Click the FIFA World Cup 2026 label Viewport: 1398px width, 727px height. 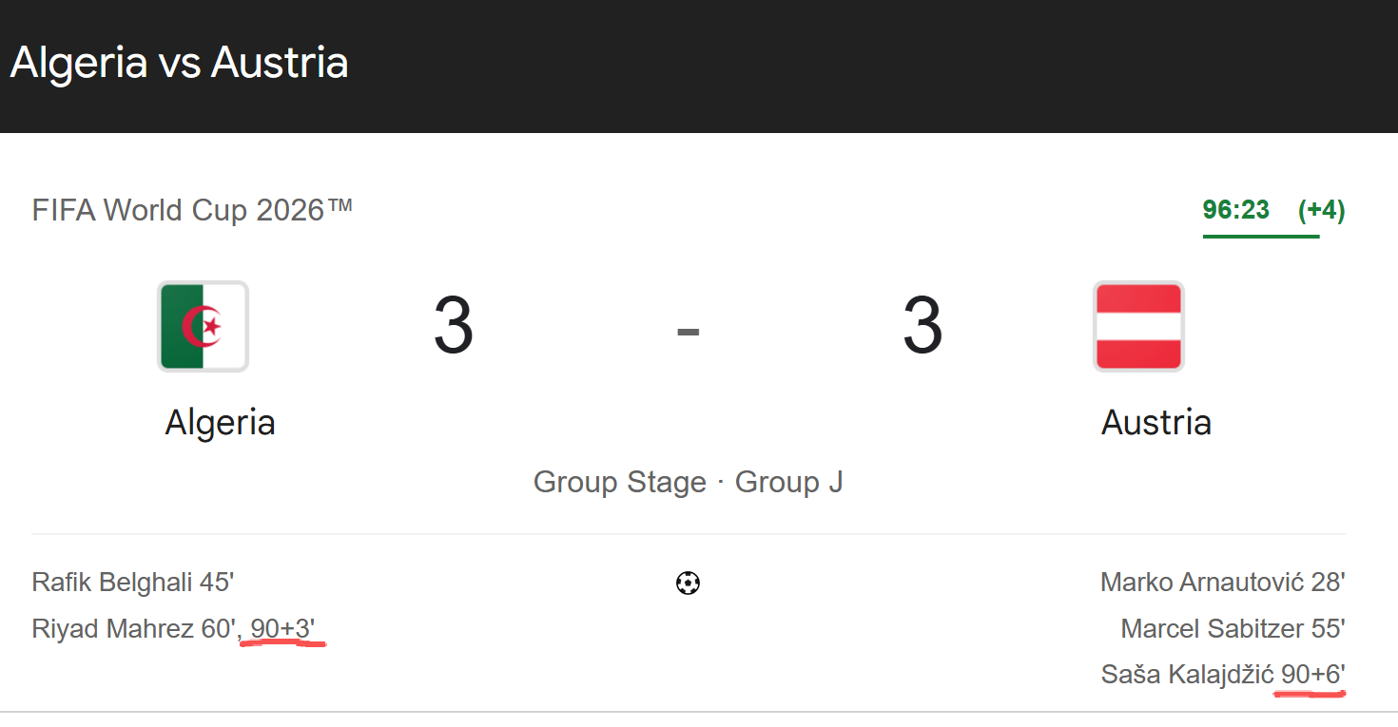tap(192, 209)
